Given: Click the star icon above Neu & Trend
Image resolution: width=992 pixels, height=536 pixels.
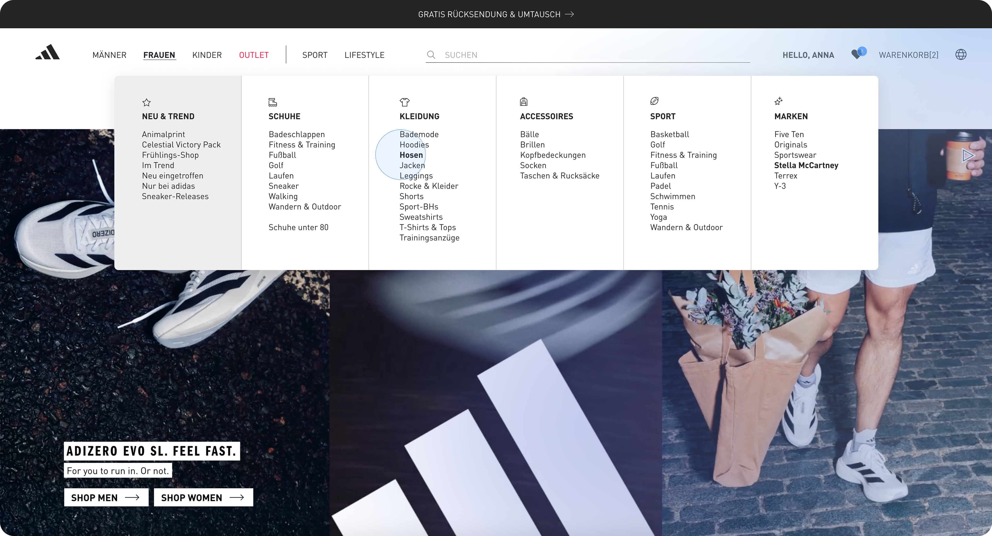Looking at the screenshot, I should (146, 103).
